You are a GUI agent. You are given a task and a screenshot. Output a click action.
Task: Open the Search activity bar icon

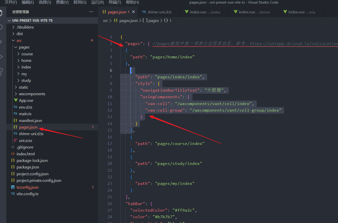[1, 27]
